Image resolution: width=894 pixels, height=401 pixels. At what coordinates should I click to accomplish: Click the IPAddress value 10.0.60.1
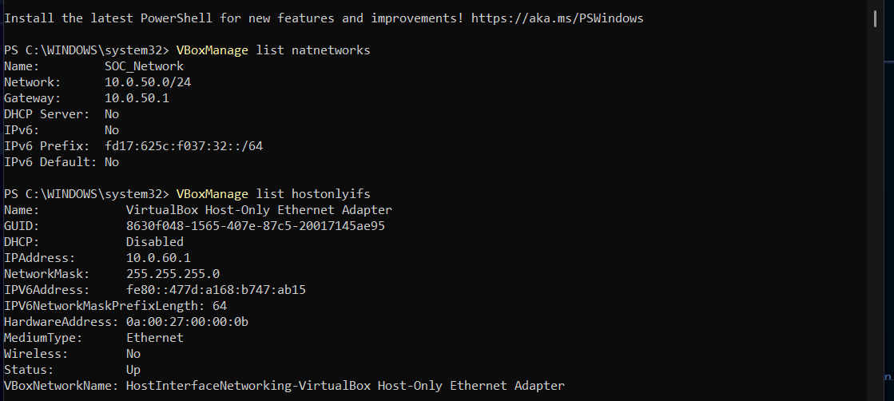(x=158, y=258)
